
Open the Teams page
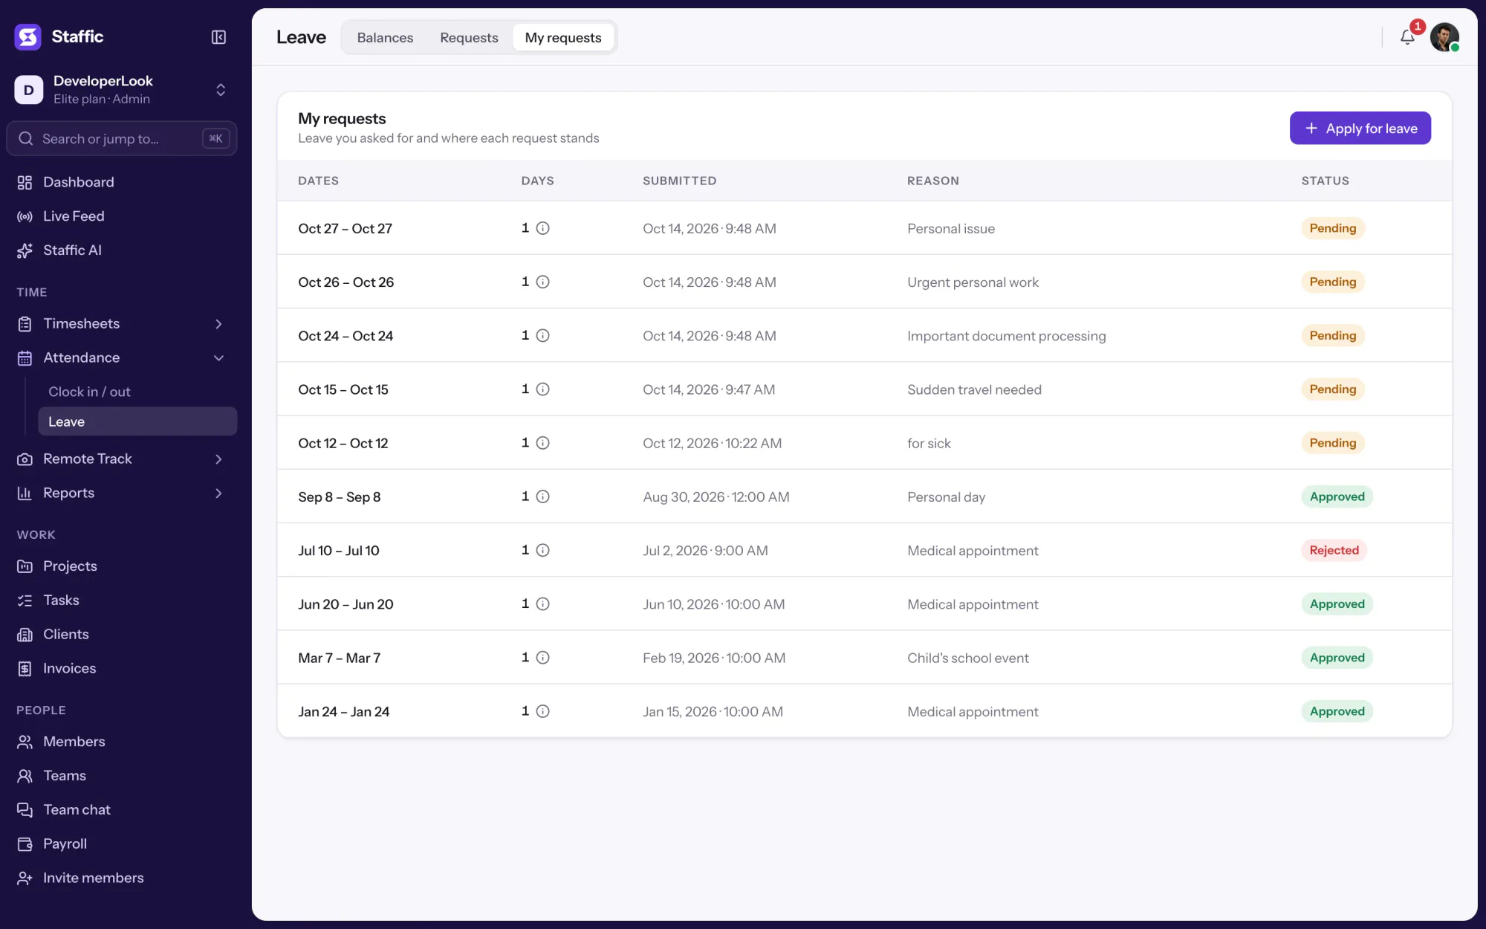tap(121, 776)
